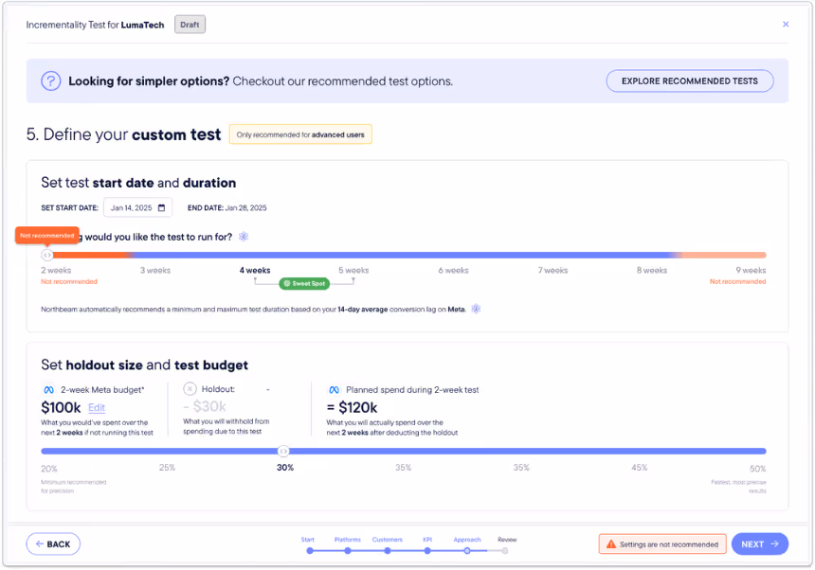The image size is (815, 570).
Task: Select the 3 weeks duration mark
Action: pos(155,271)
